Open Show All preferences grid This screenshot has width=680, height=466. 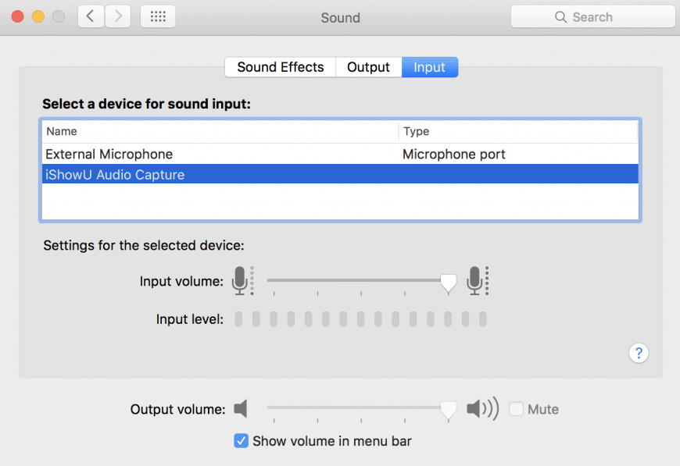coord(157,16)
